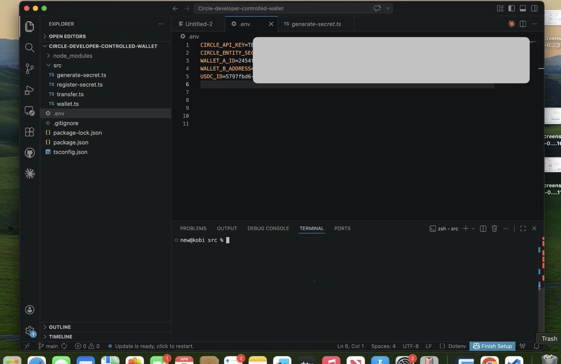Switch to the generate-secret.ts tab
The height and width of the screenshot is (364, 561).
317,23
